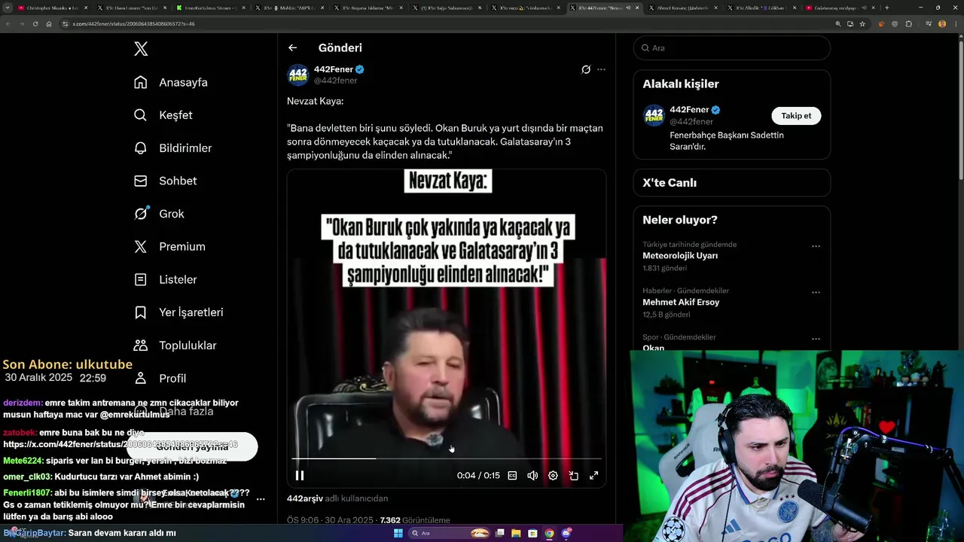Open Windows Start menu
Screen dimensions: 964x542
coord(398,533)
